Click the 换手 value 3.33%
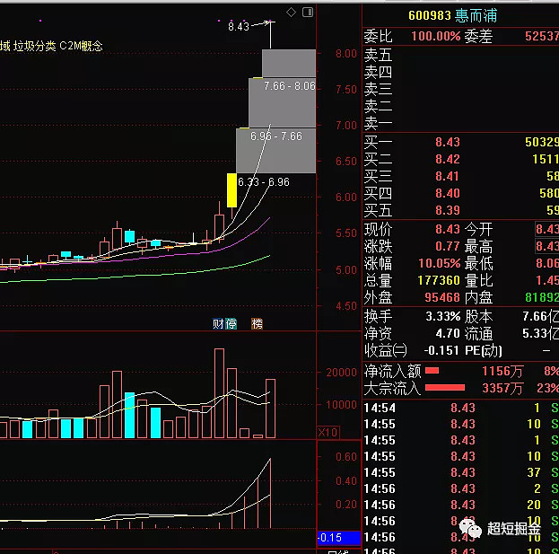The height and width of the screenshot is (554, 559). (442, 316)
